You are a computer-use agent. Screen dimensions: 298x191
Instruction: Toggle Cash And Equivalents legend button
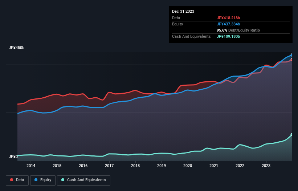click(83, 180)
